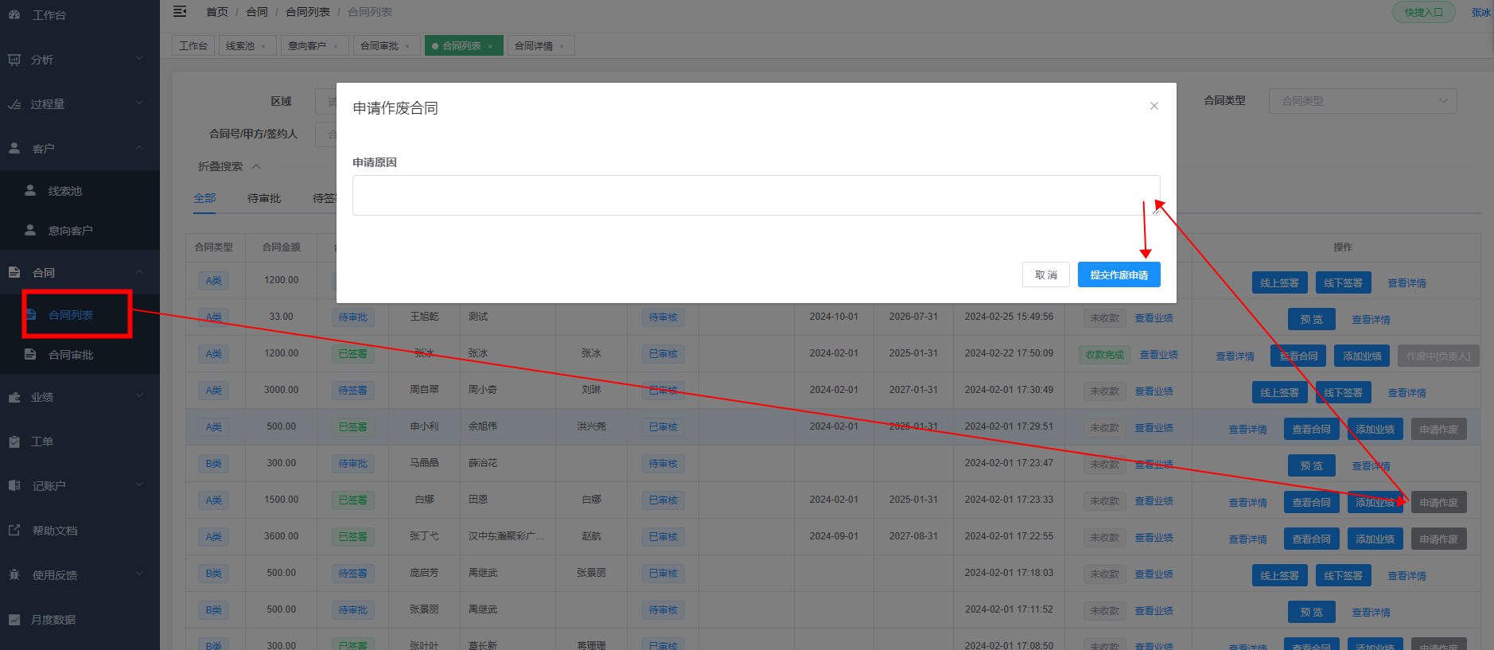The height and width of the screenshot is (650, 1494).
Task: Open 查看业绩 link in the 王旭乾 row
Action: 1154,318
